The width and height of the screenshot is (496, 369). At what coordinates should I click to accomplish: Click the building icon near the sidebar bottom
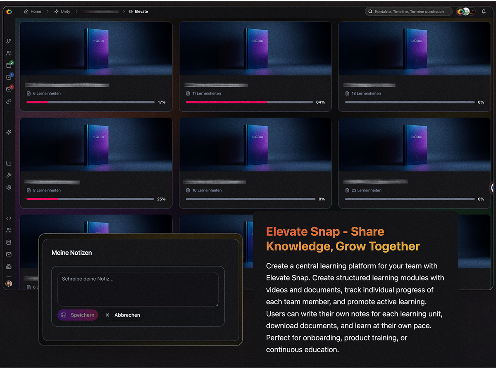[8, 266]
